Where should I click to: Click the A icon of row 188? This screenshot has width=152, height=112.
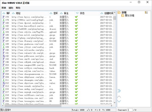point(4,44)
